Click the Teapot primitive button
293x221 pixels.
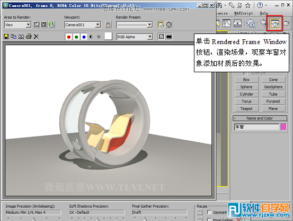pyautogui.click(x=246, y=108)
